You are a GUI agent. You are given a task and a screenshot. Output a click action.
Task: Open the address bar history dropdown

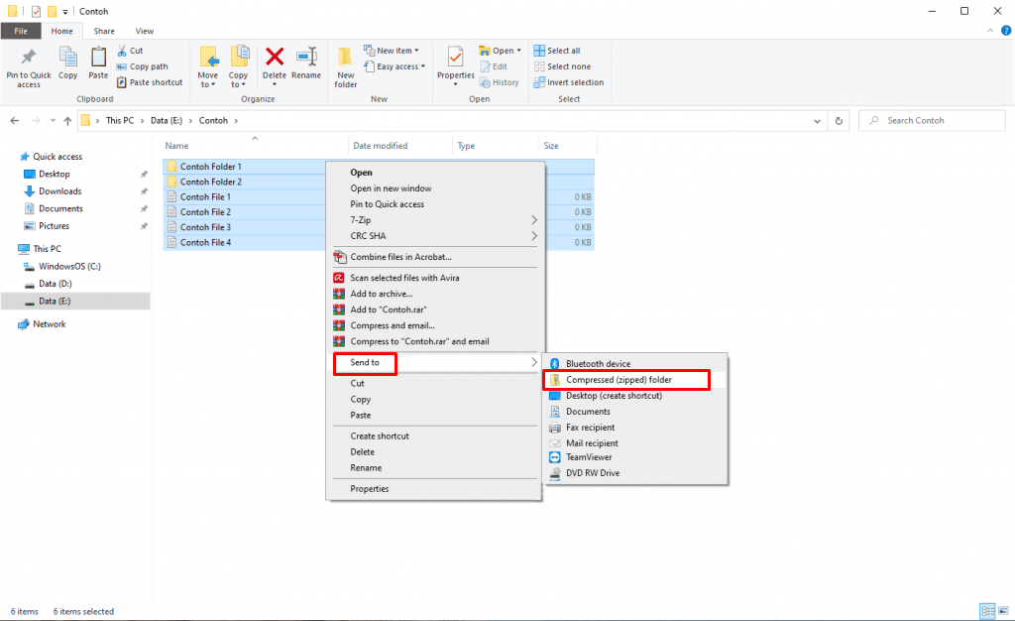(817, 120)
